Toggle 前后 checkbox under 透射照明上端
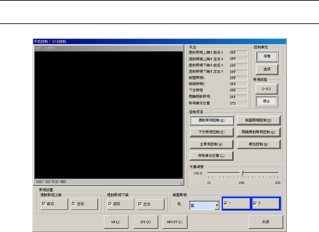Viewport: 319px width, 232px height. [44, 204]
